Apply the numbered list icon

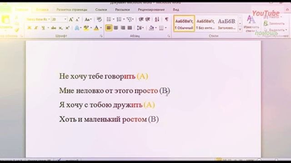(119, 19)
